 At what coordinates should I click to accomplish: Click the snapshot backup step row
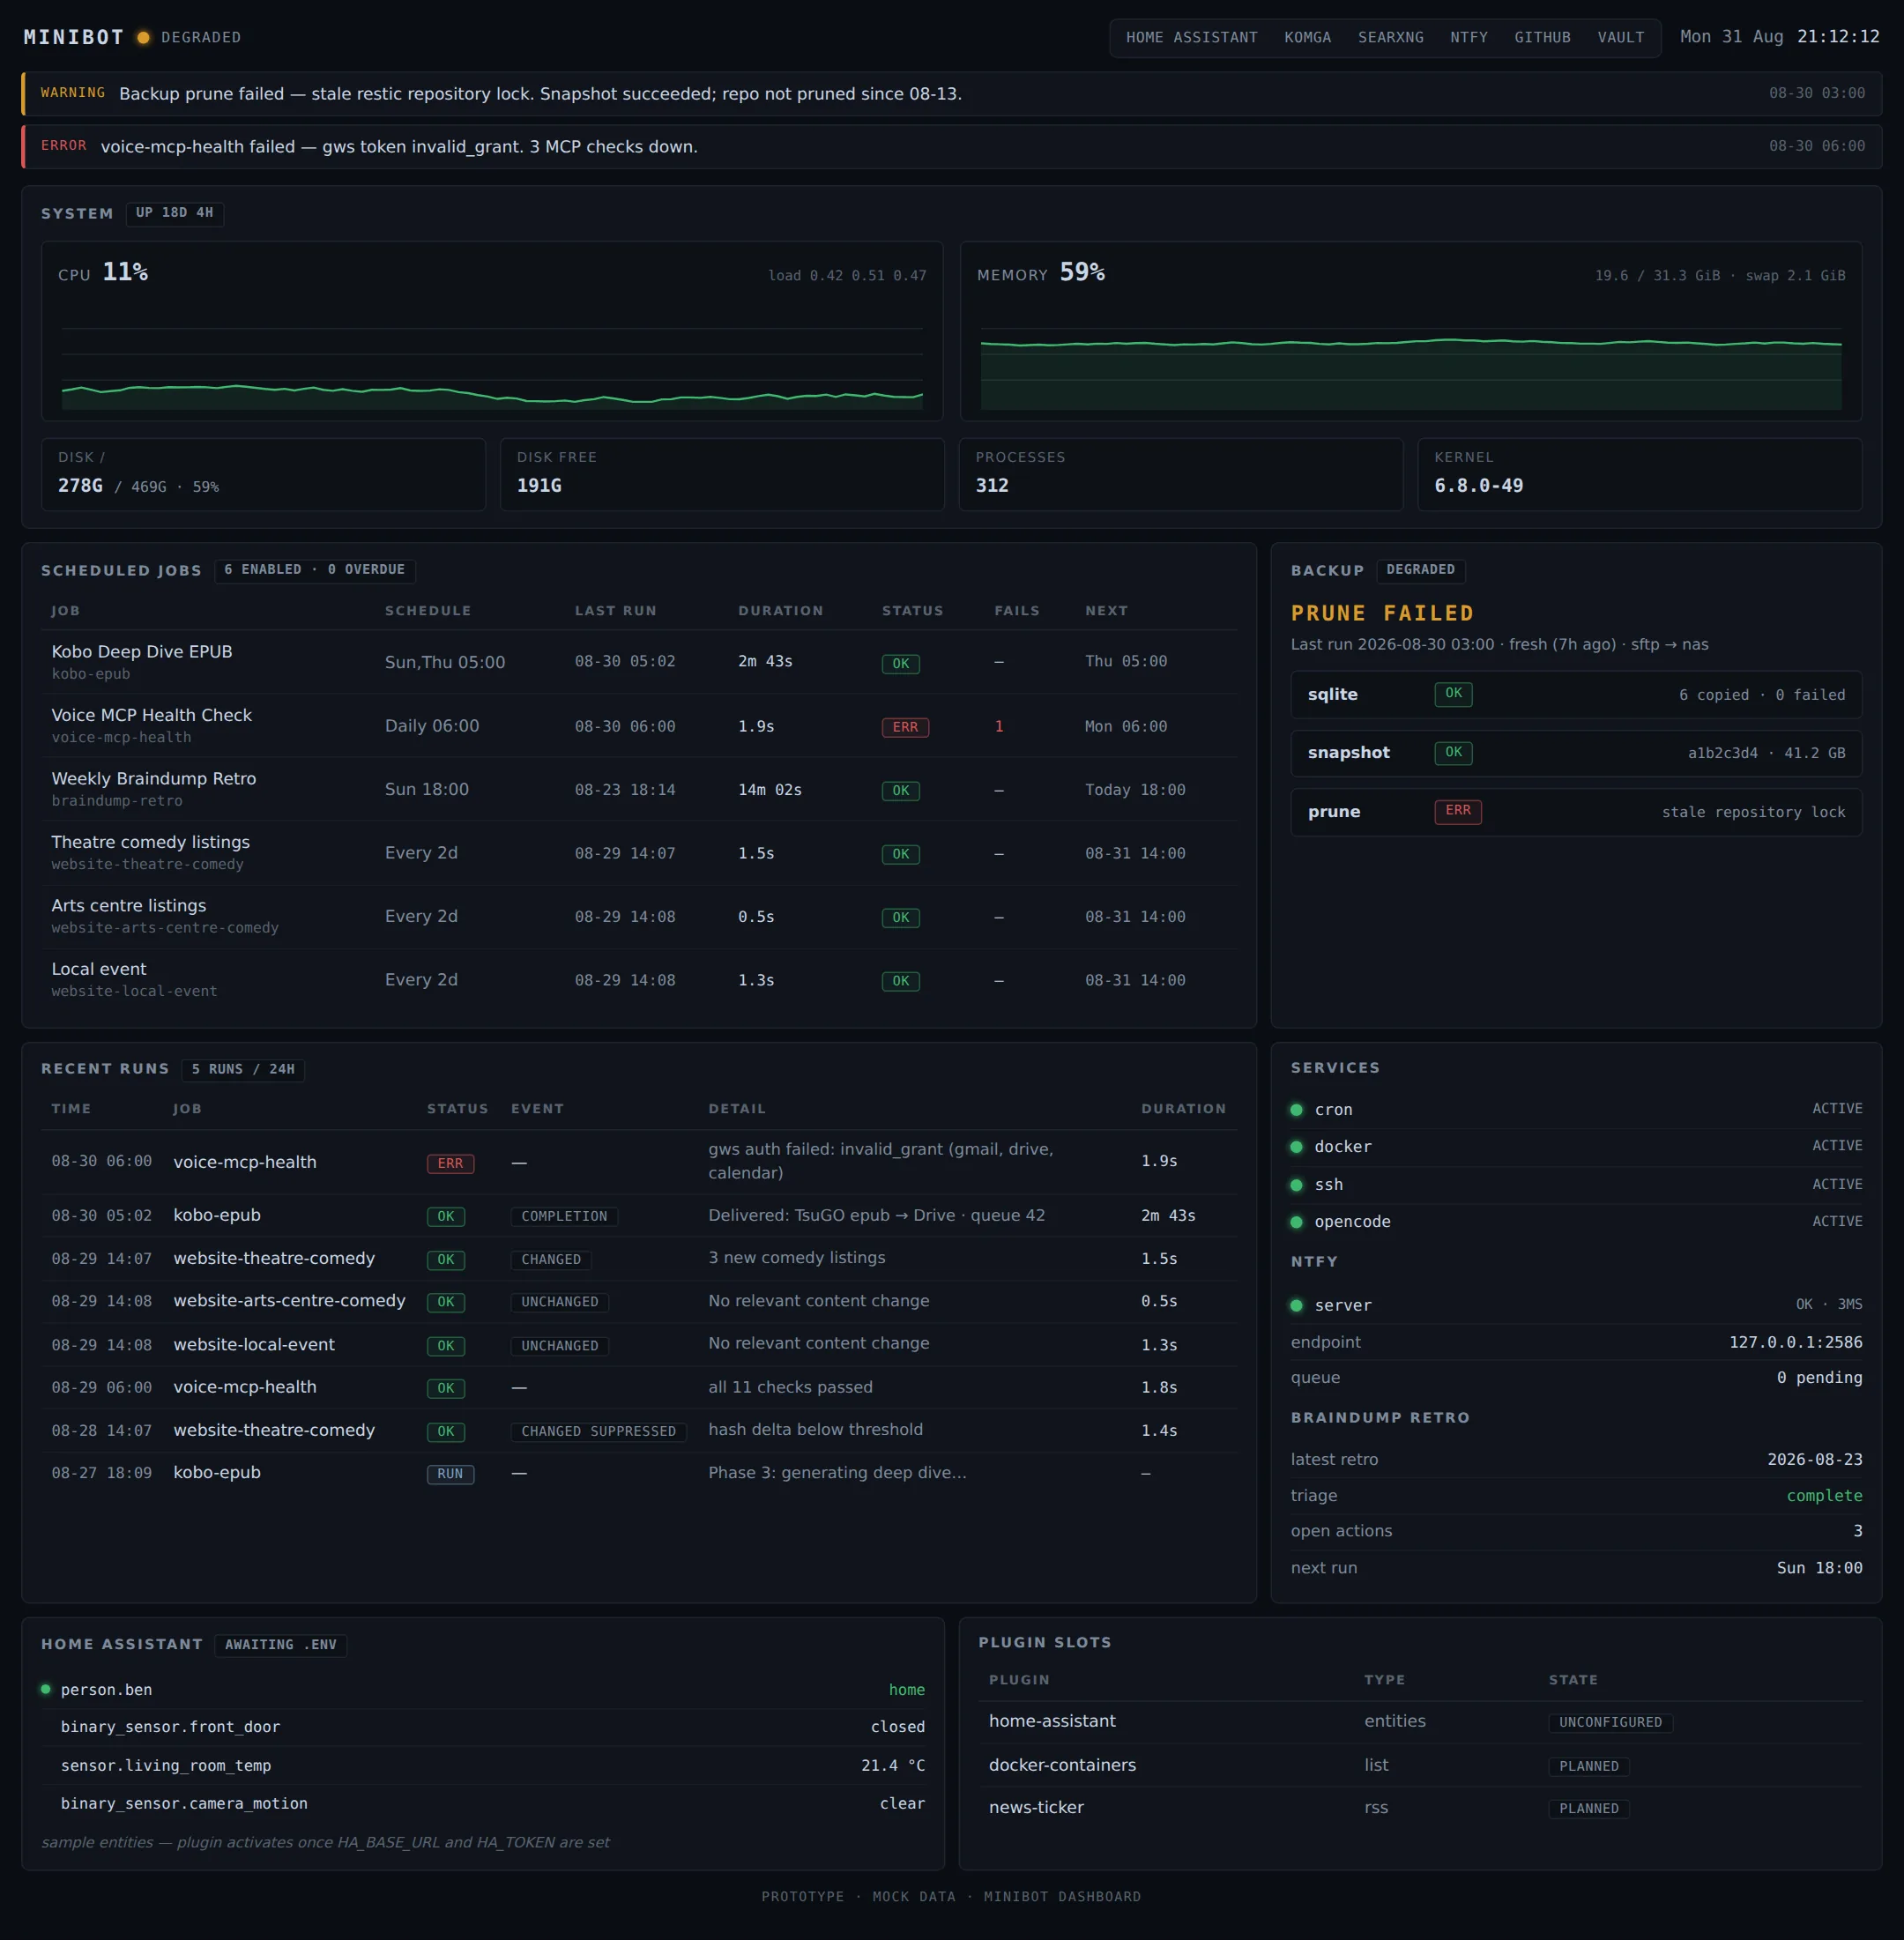pyautogui.click(x=1576, y=753)
